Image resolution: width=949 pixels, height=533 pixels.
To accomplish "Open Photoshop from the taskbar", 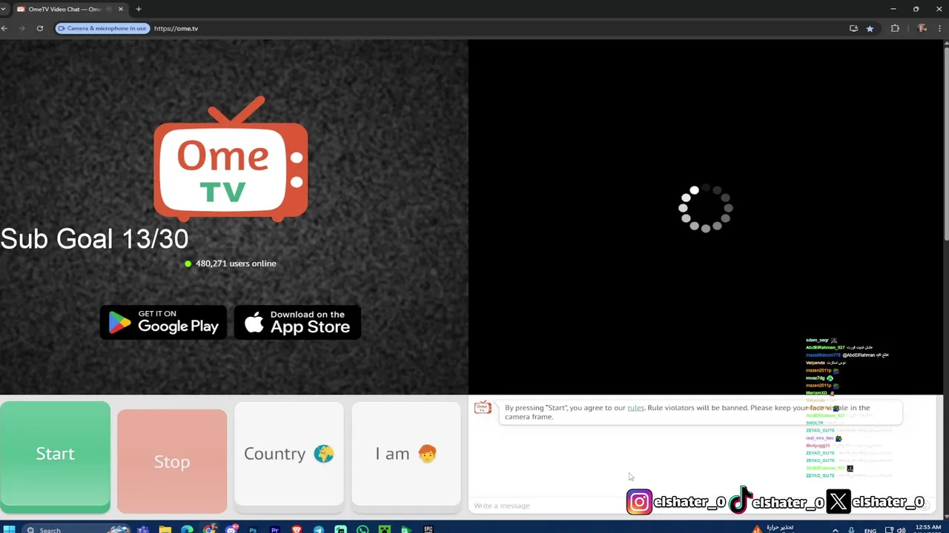I will pos(253,529).
